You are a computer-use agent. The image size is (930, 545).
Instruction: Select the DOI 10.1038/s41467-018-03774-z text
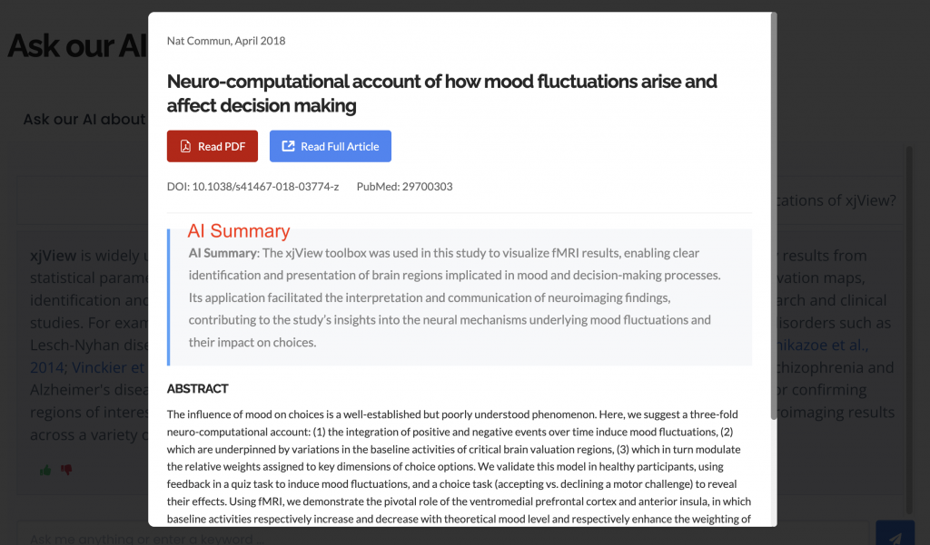tap(252, 187)
